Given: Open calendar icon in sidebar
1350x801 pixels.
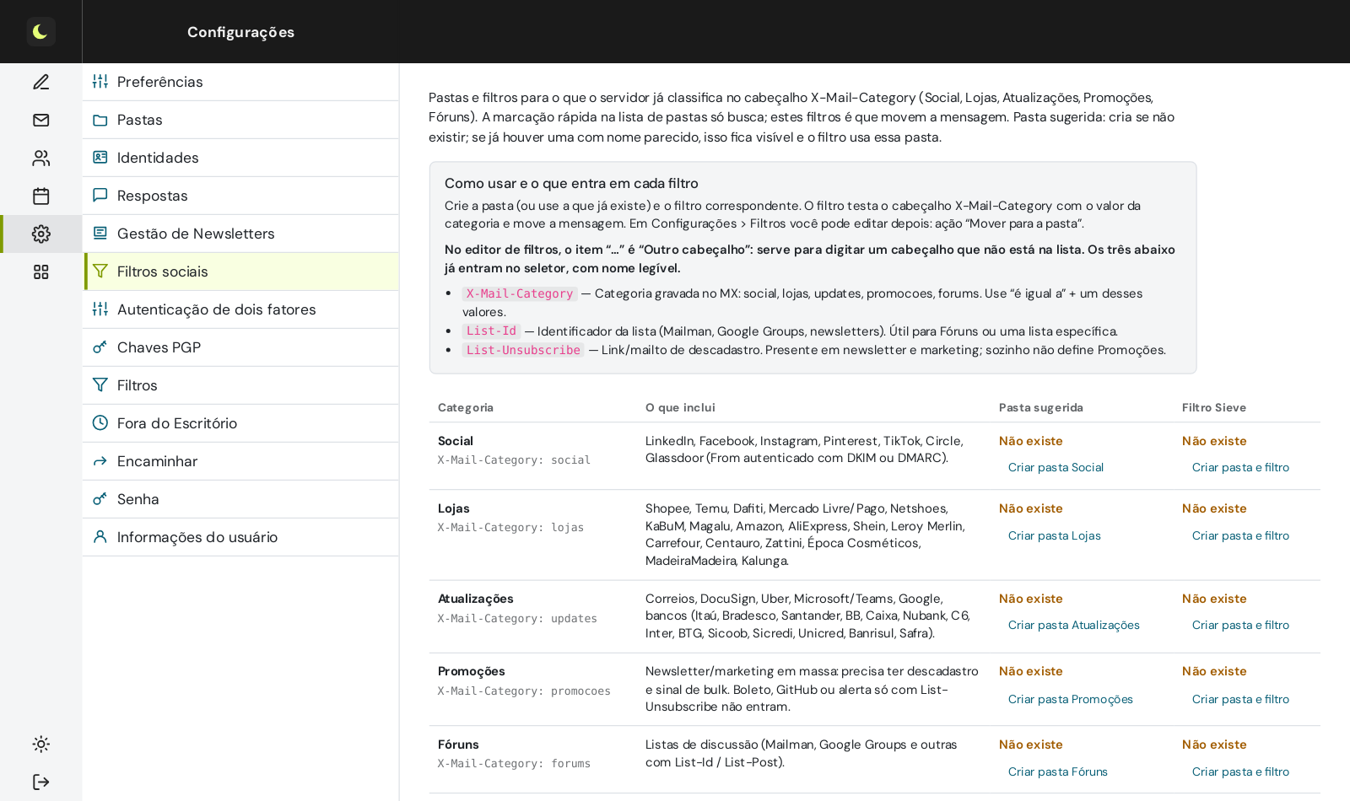Looking at the screenshot, I should coord(40,196).
